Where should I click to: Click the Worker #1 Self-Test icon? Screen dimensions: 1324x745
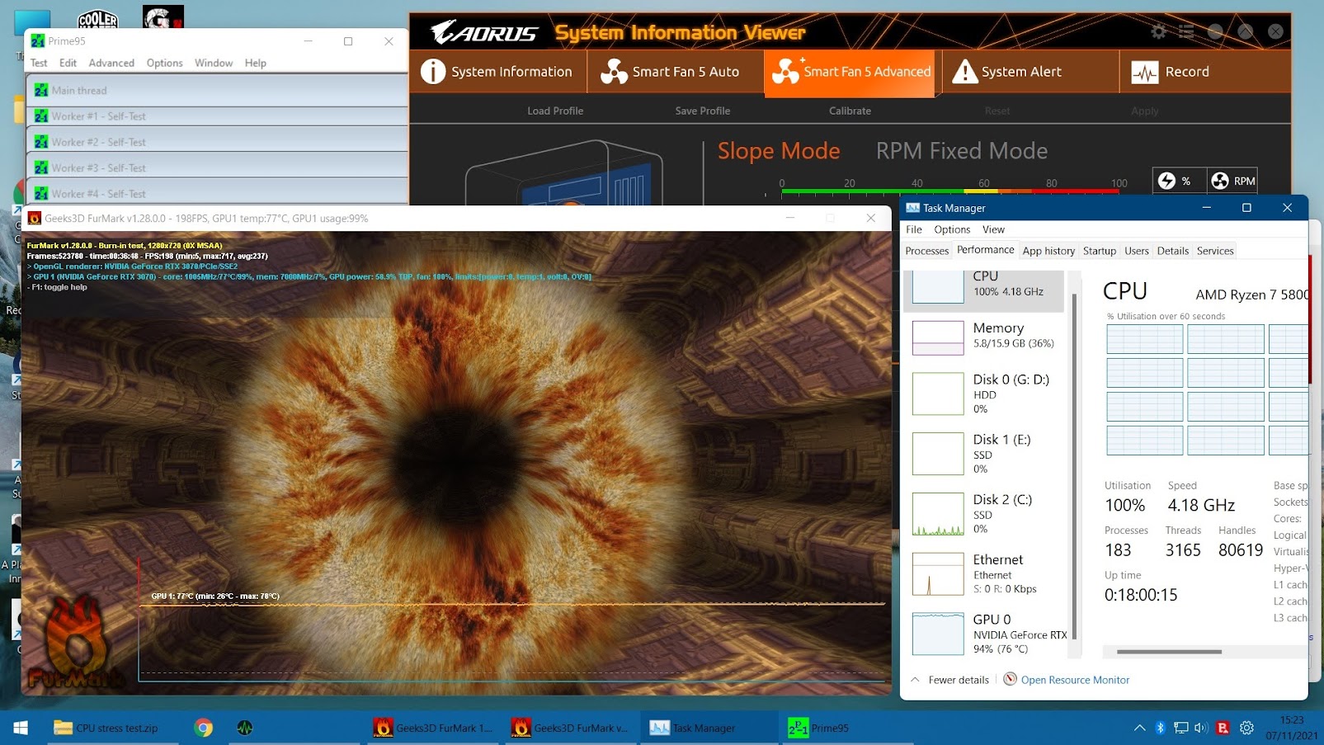[41, 116]
